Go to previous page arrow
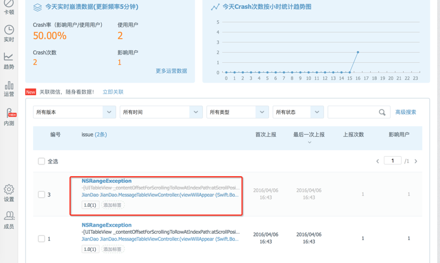 pos(377,161)
